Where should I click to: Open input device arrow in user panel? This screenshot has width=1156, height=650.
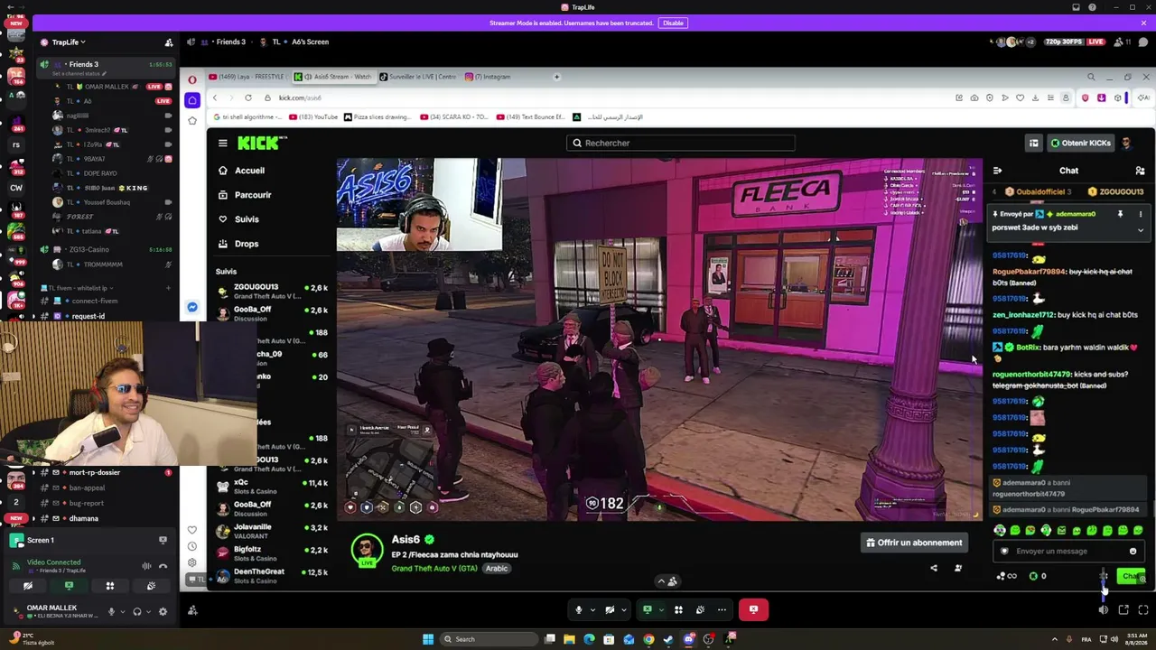click(122, 611)
